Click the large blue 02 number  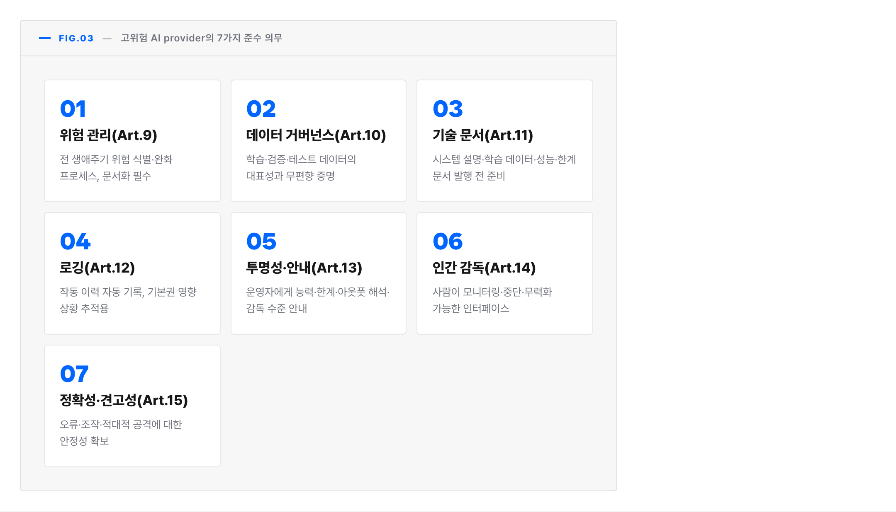pyautogui.click(x=261, y=109)
